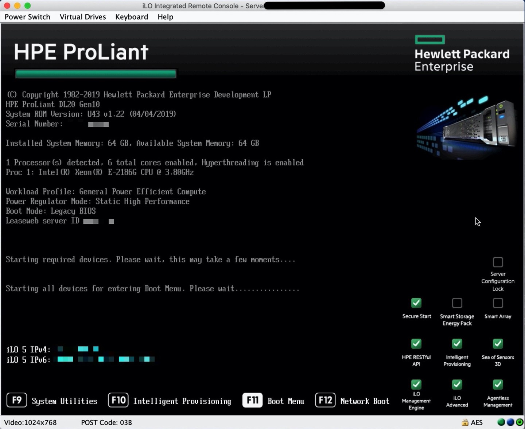Screen dimensions: 525x429
Task: Click the 'Video:1024x768' status text
Action: [x=30, y=422]
